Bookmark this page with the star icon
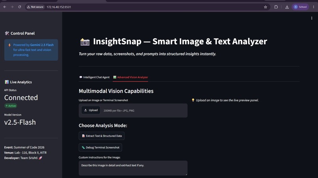 (266, 7)
